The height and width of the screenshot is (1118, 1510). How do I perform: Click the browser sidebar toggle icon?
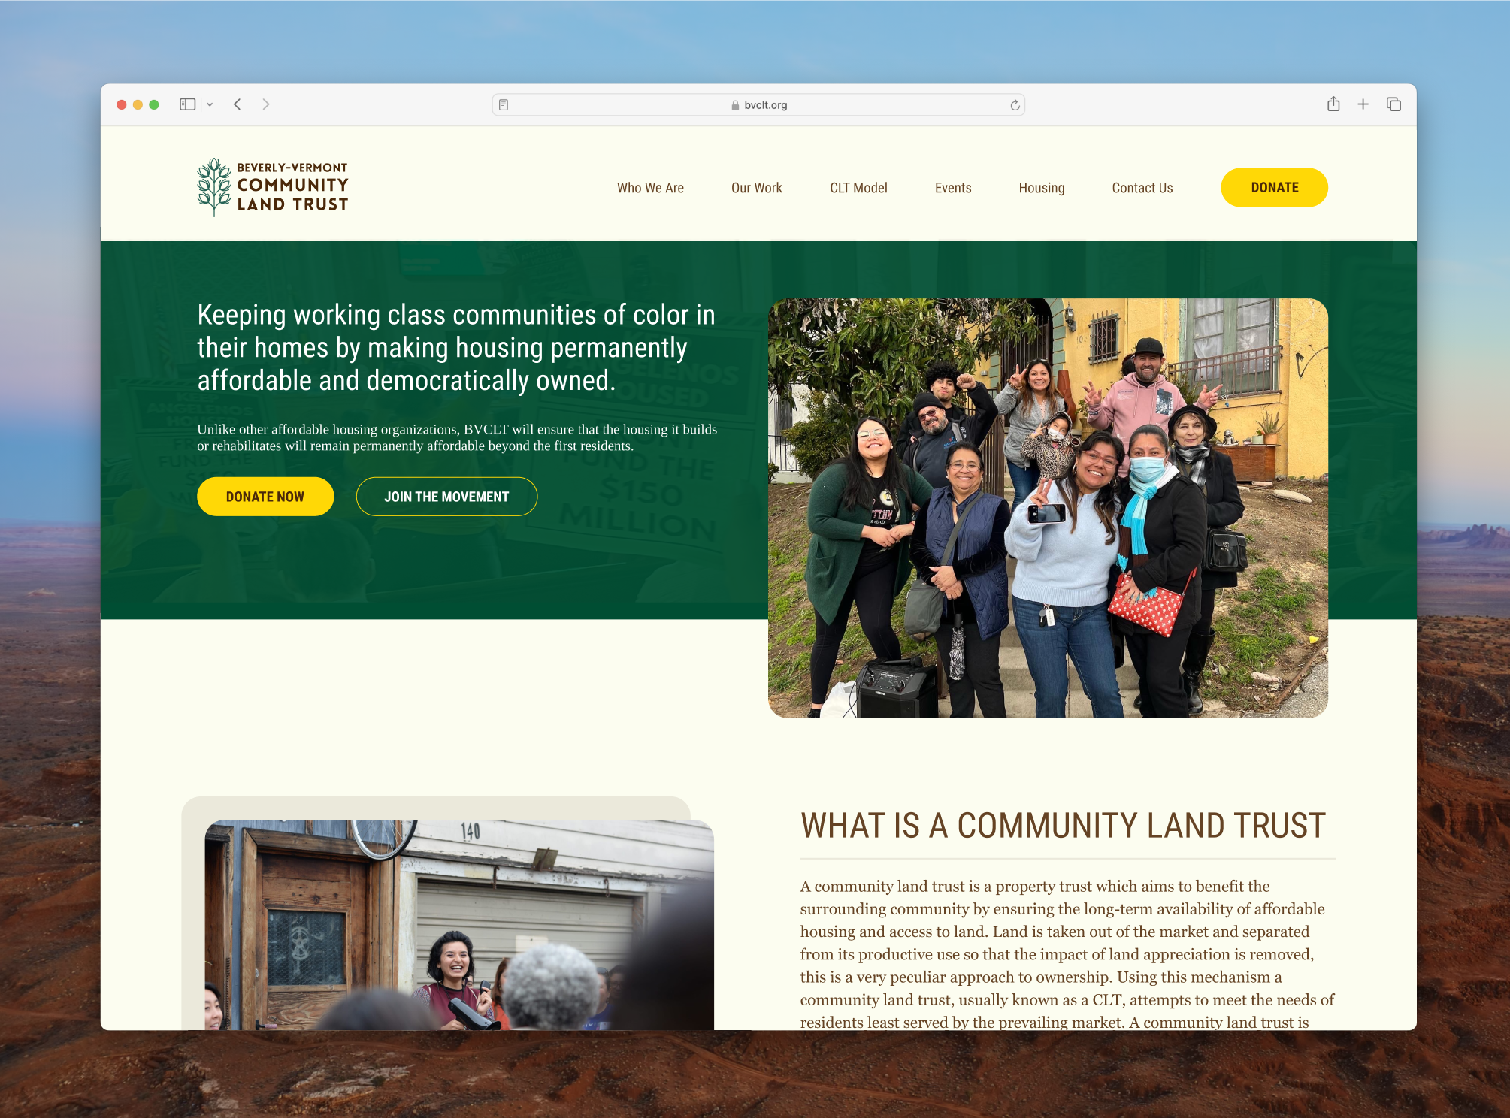(x=188, y=104)
